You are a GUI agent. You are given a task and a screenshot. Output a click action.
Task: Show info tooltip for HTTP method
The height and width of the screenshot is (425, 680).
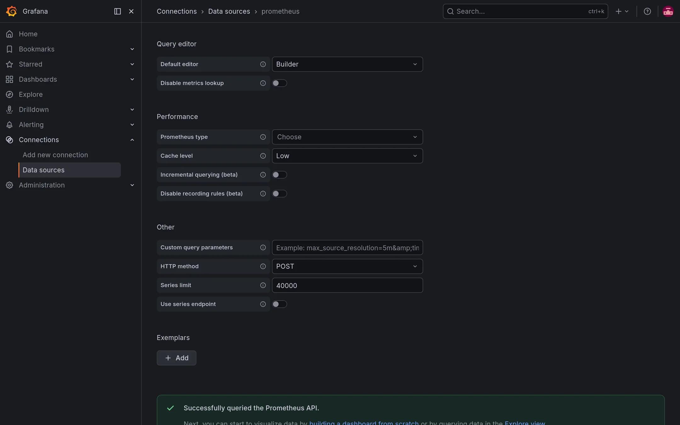click(x=263, y=266)
